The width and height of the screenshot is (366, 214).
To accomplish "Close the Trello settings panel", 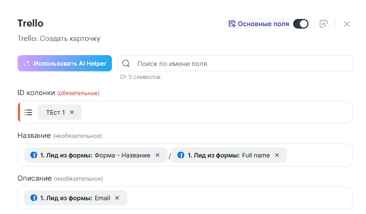I will click(346, 24).
